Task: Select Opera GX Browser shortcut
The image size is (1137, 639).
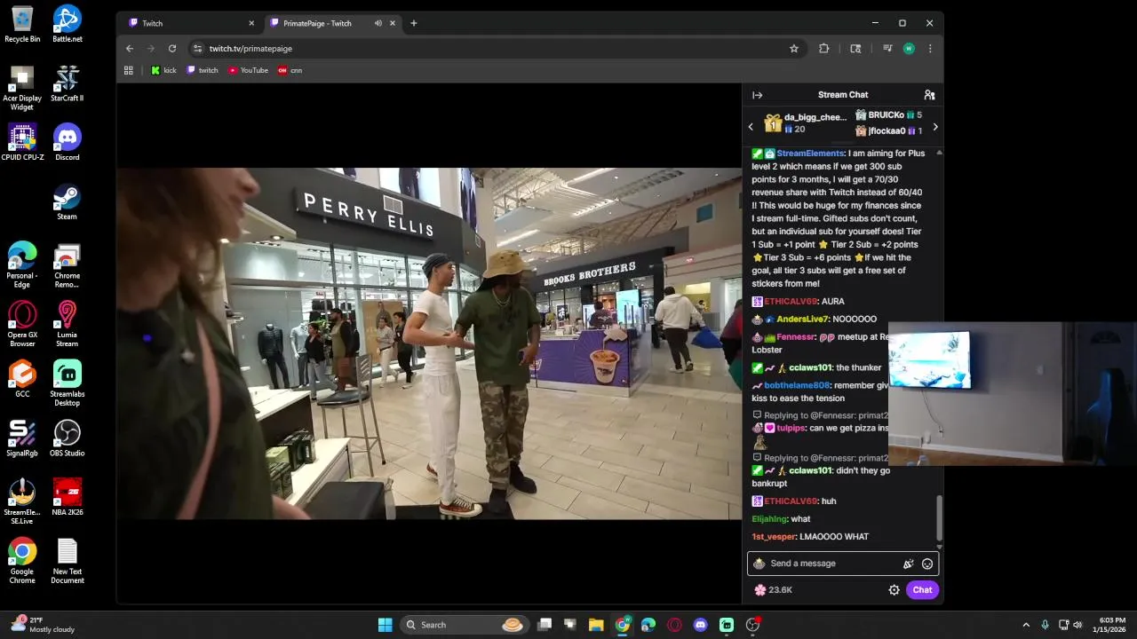Action: tap(22, 324)
